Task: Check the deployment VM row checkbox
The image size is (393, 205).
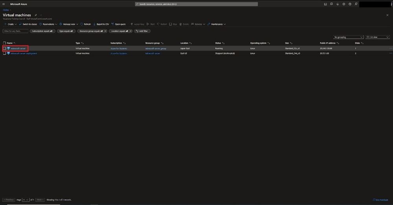Action: [4, 53]
